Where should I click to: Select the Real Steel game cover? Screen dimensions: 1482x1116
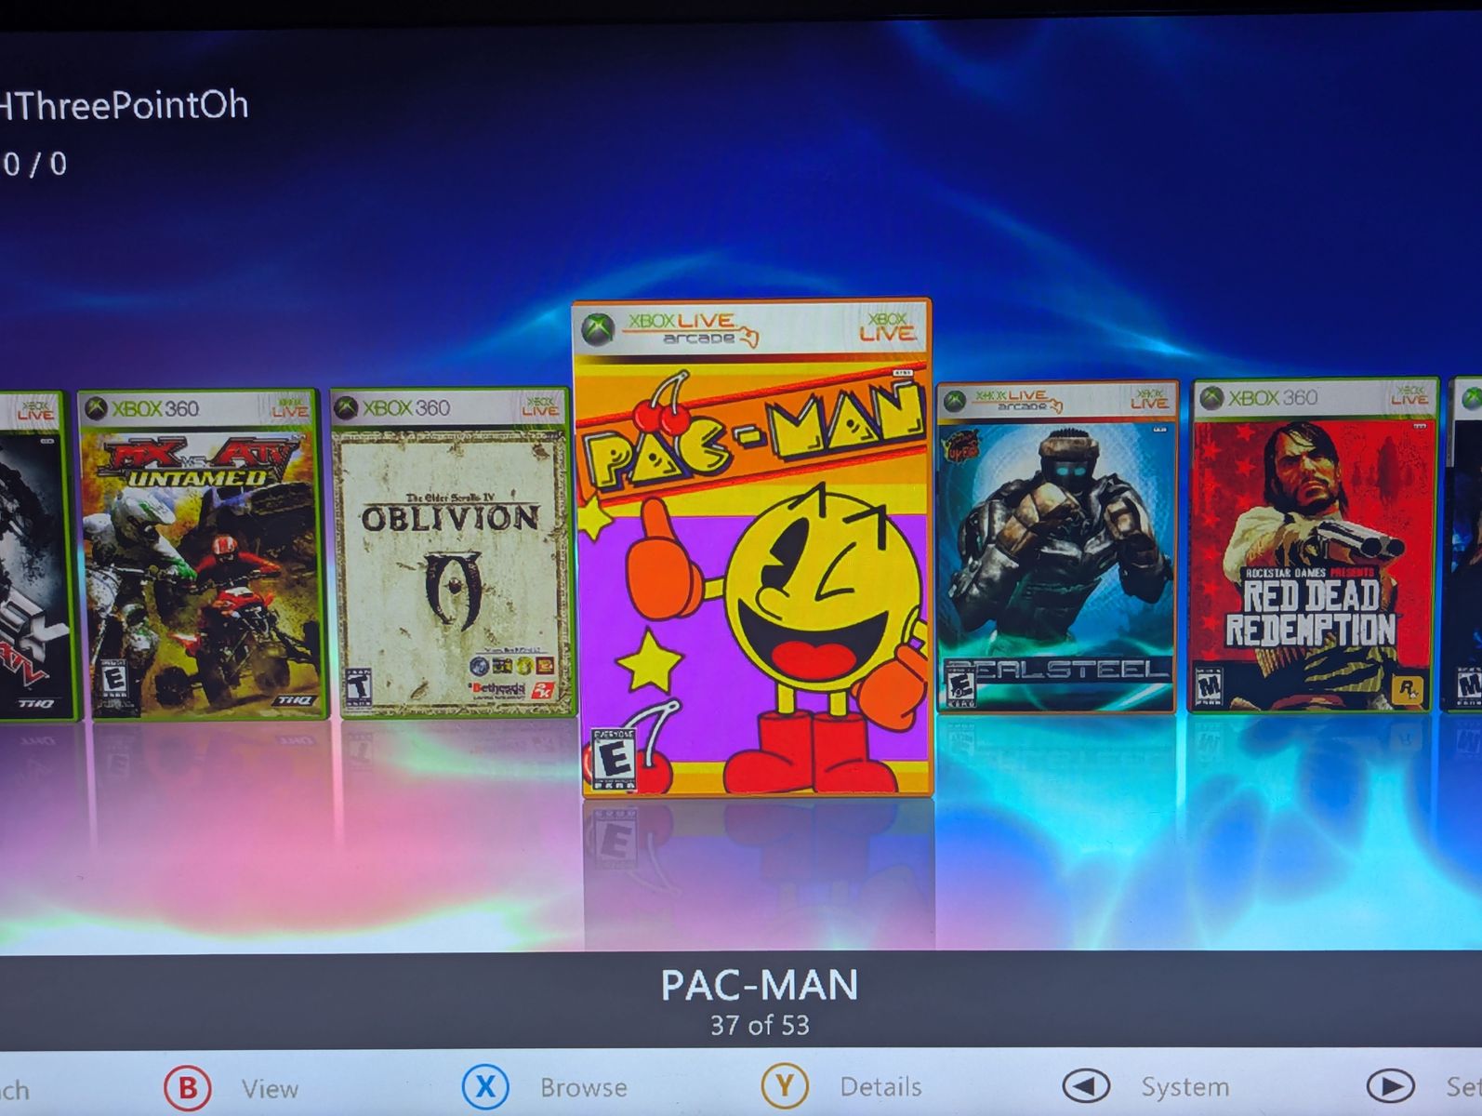pyautogui.click(x=1057, y=547)
